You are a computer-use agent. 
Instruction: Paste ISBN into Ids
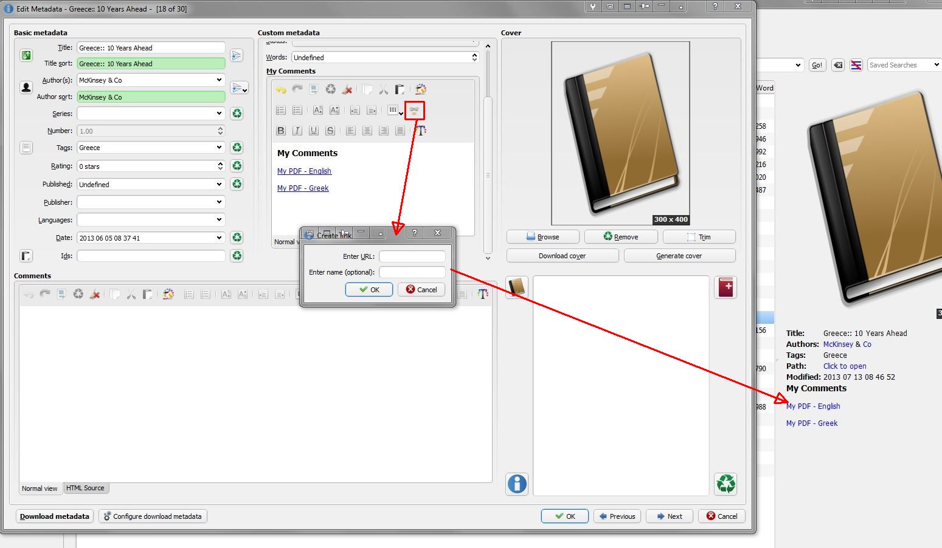tap(26, 256)
